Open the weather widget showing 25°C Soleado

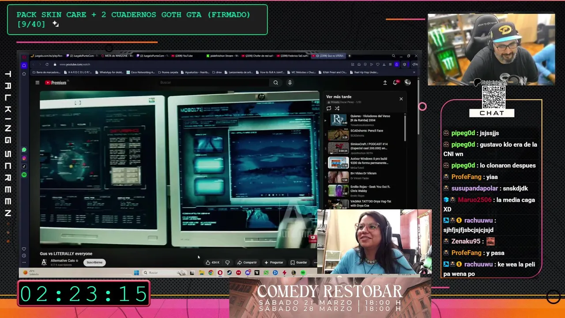(x=31, y=273)
